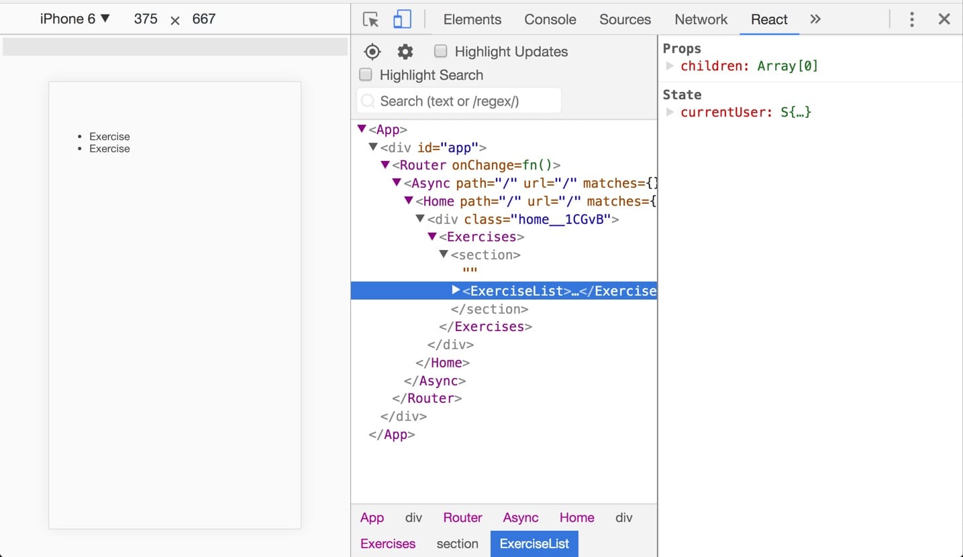Switch to the Elements tab
This screenshot has width=963, height=557.
tap(472, 19)
